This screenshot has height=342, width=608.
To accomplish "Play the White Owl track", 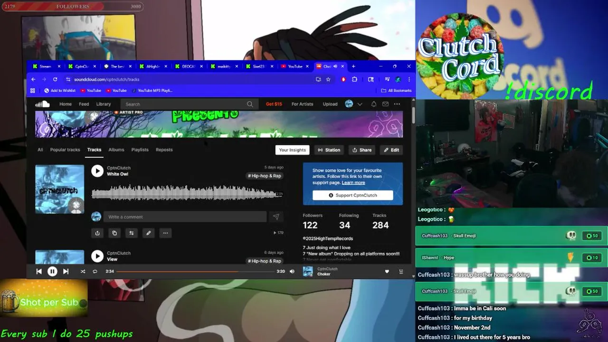I will [97, 171].
